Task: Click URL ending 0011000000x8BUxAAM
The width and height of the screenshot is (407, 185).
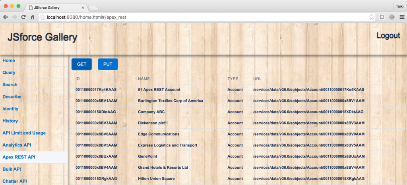Action: point(309,156)
